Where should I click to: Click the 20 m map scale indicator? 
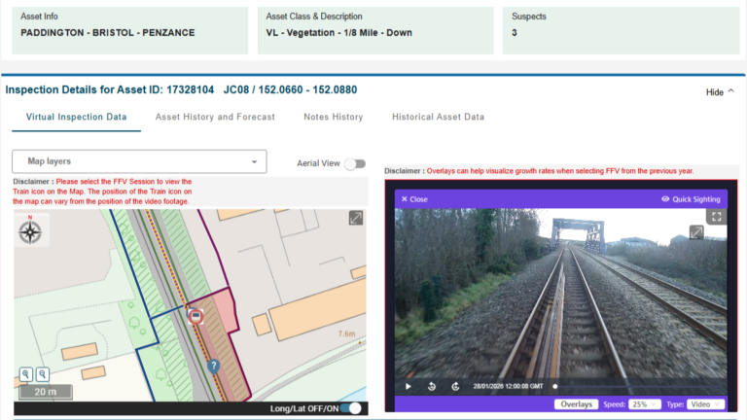[x=46, y=392]
